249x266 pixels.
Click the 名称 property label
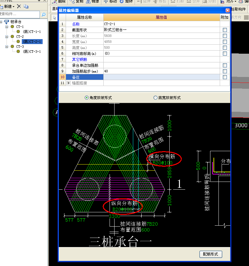[x=76, y=24]
